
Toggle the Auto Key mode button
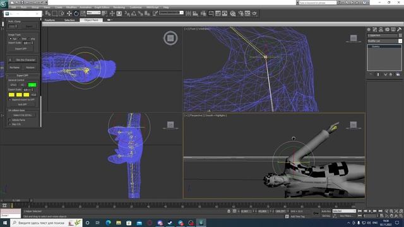(x=326, y=211)
